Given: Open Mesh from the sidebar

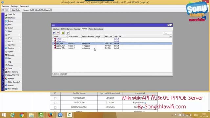Looking at the screenshot, I should [x=10, y=31].
